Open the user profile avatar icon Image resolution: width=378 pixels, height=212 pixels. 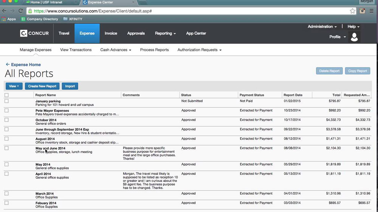(x=354, y=37)
